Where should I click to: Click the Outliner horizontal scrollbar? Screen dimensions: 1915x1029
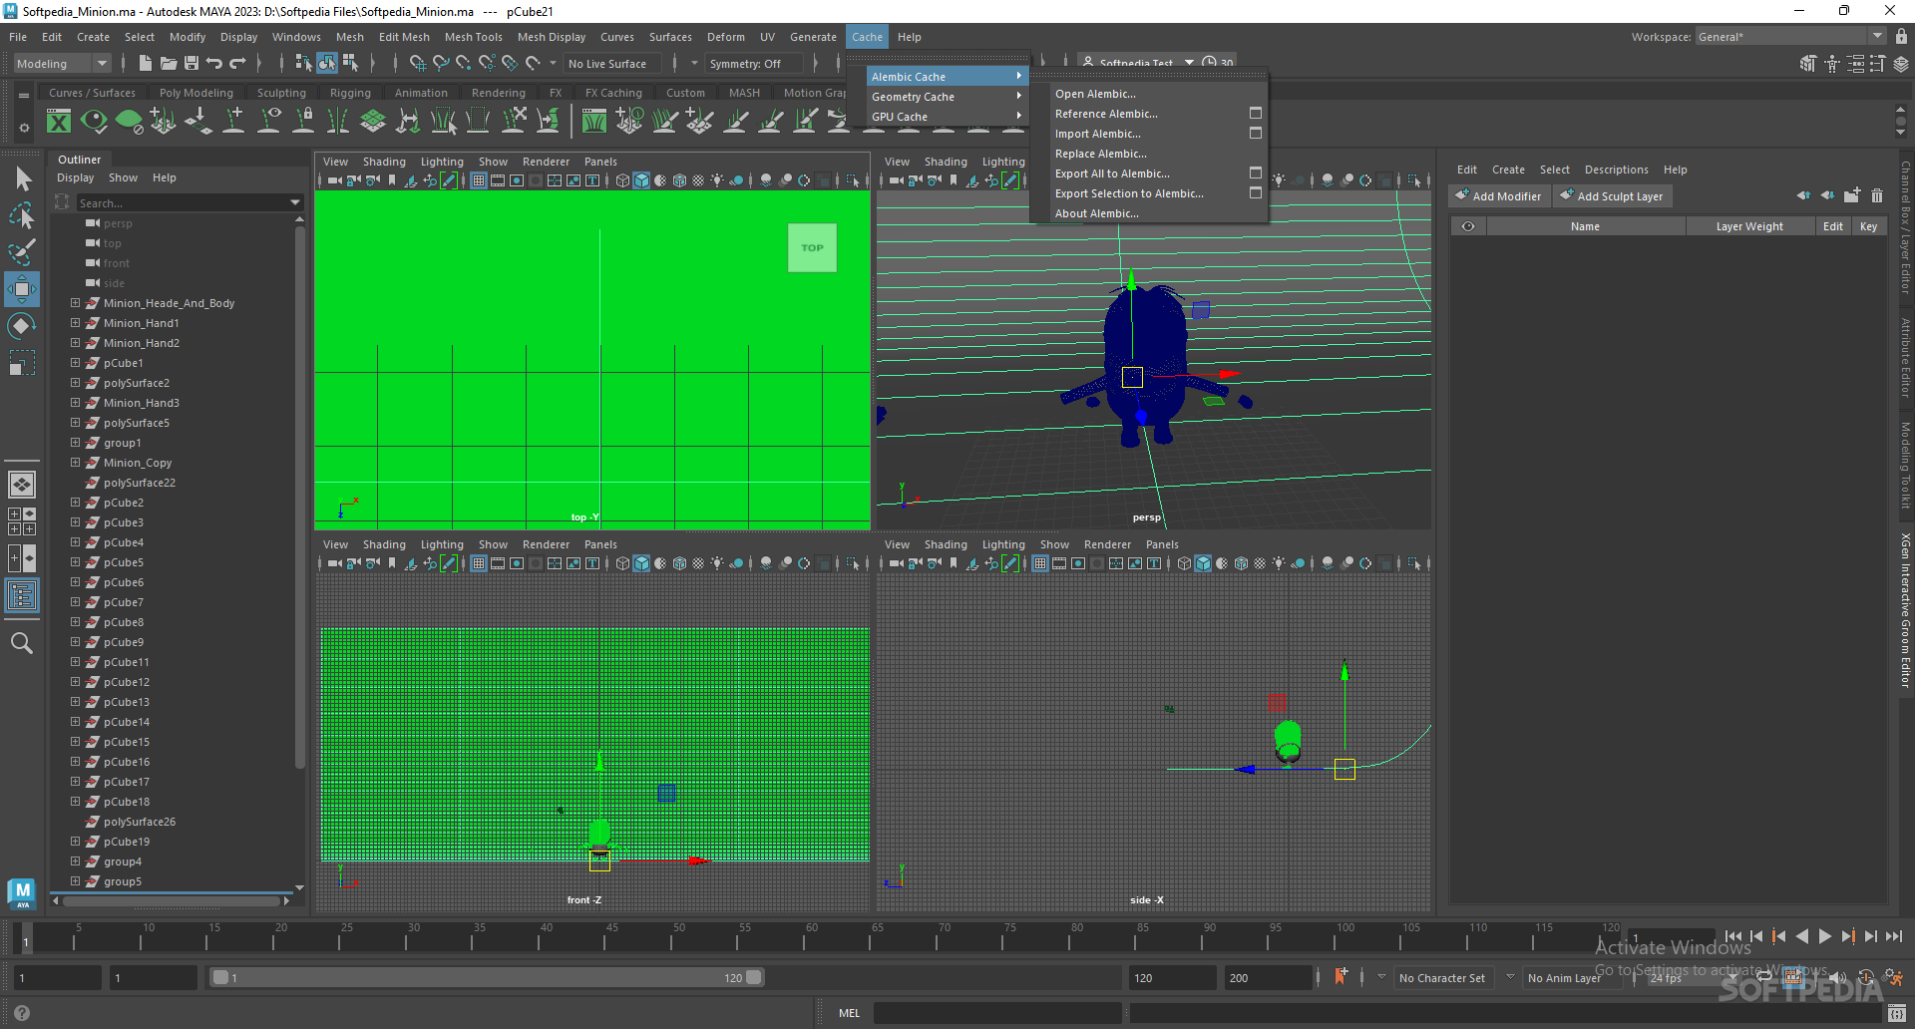pos(172,900)
